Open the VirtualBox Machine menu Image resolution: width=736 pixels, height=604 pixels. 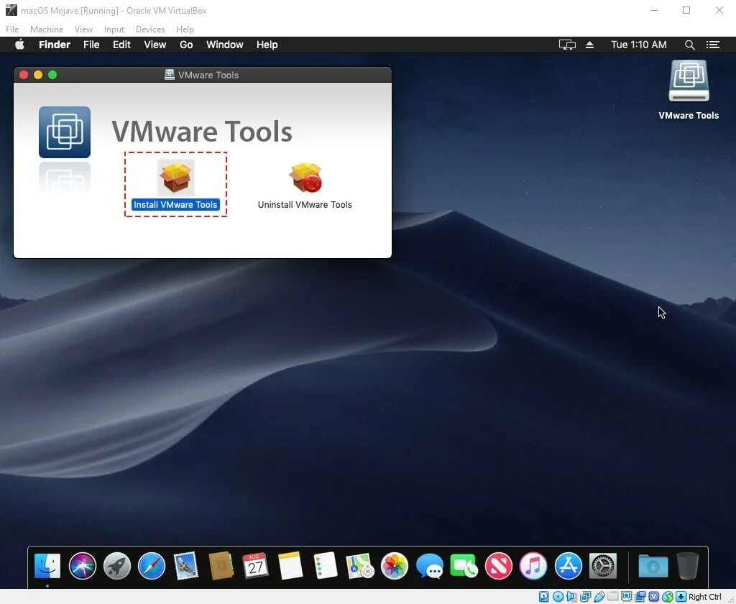(x=47, y=29)
